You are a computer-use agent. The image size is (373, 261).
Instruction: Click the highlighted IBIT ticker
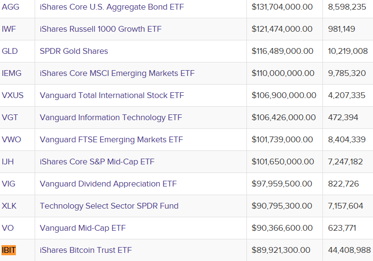pos(9,250)
